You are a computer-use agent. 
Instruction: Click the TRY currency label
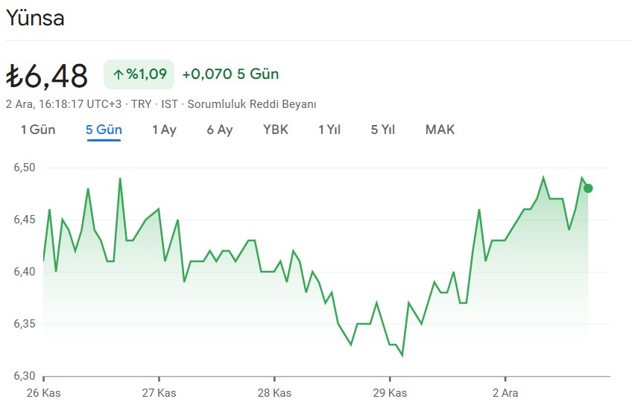click(x=141, y=104)
